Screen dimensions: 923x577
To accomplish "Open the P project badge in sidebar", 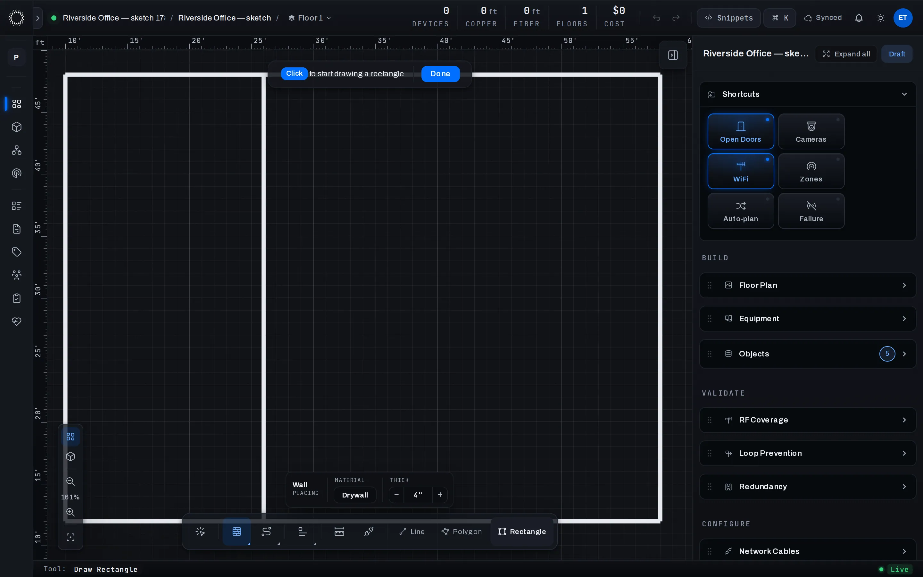I will (16, 57).
